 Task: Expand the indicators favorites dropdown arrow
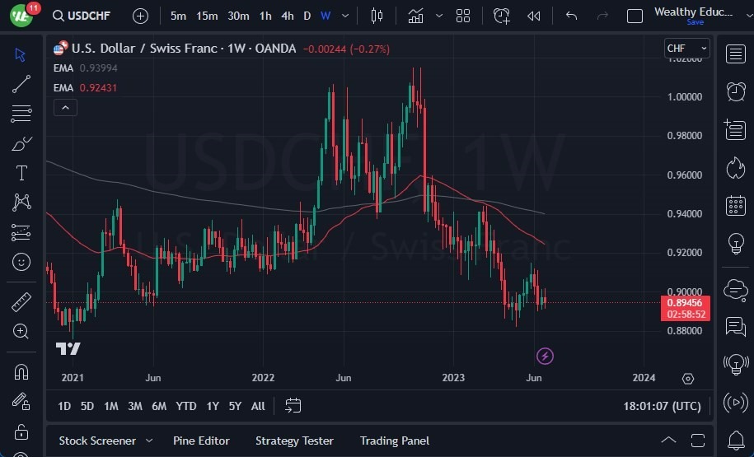click(438, 16)
